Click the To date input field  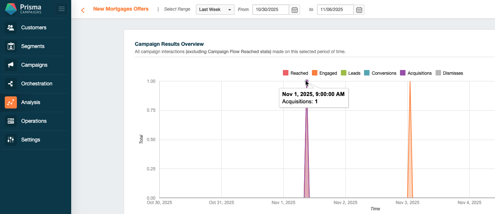335,10
